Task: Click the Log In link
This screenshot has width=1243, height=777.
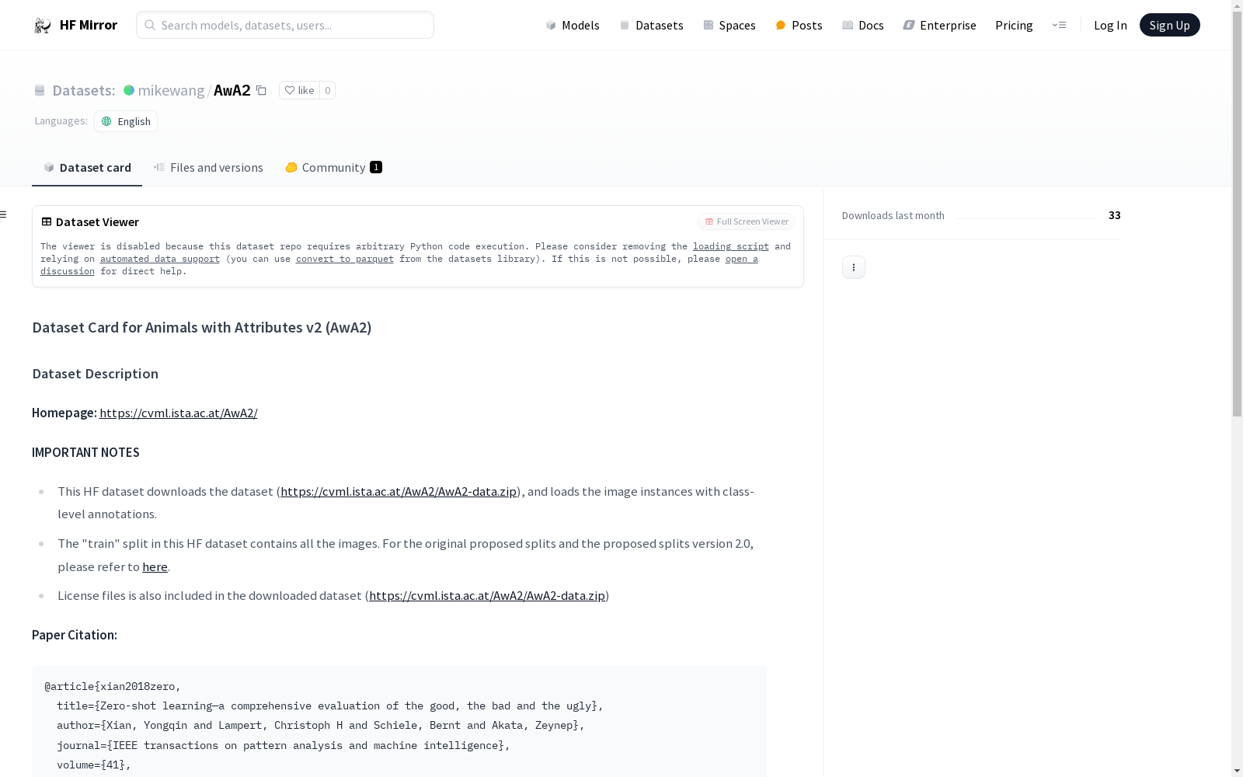Action: coord(1110,25)
